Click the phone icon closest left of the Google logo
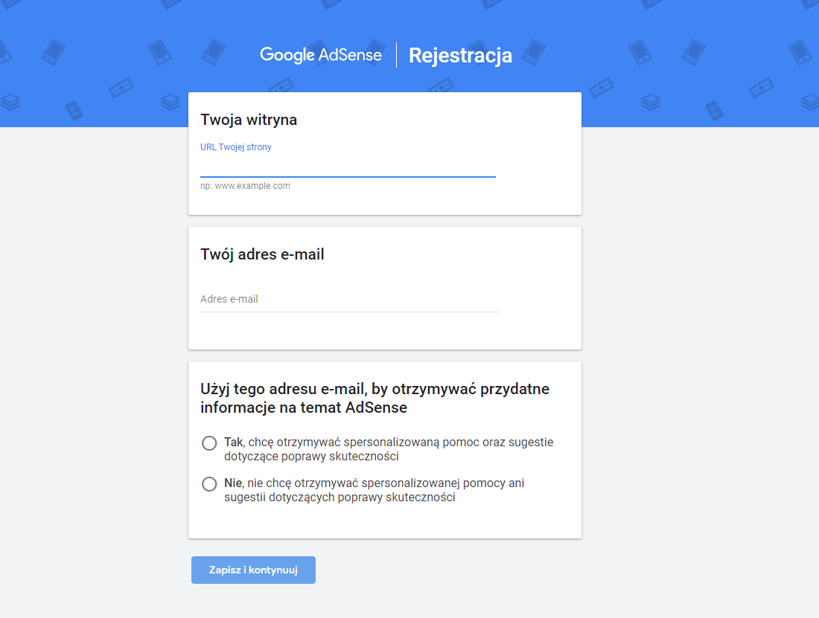This screenshot has width=819, height=618. pos(160,52)
